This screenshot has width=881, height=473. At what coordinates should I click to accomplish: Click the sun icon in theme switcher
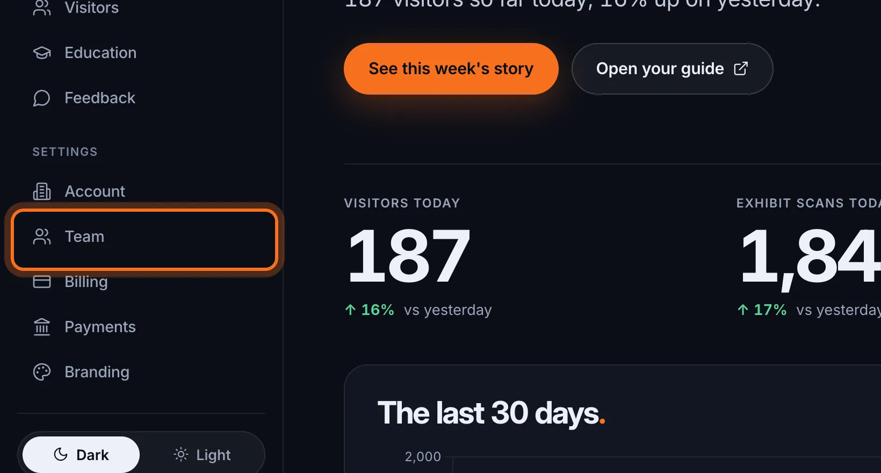click(x=181, y=455)
